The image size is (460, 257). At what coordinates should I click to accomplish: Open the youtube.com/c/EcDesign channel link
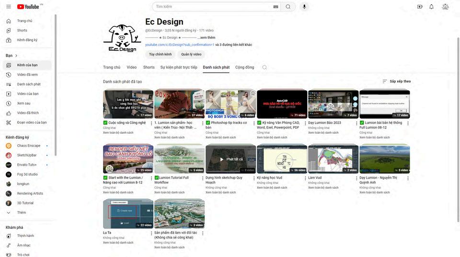[x=180, y=45]
